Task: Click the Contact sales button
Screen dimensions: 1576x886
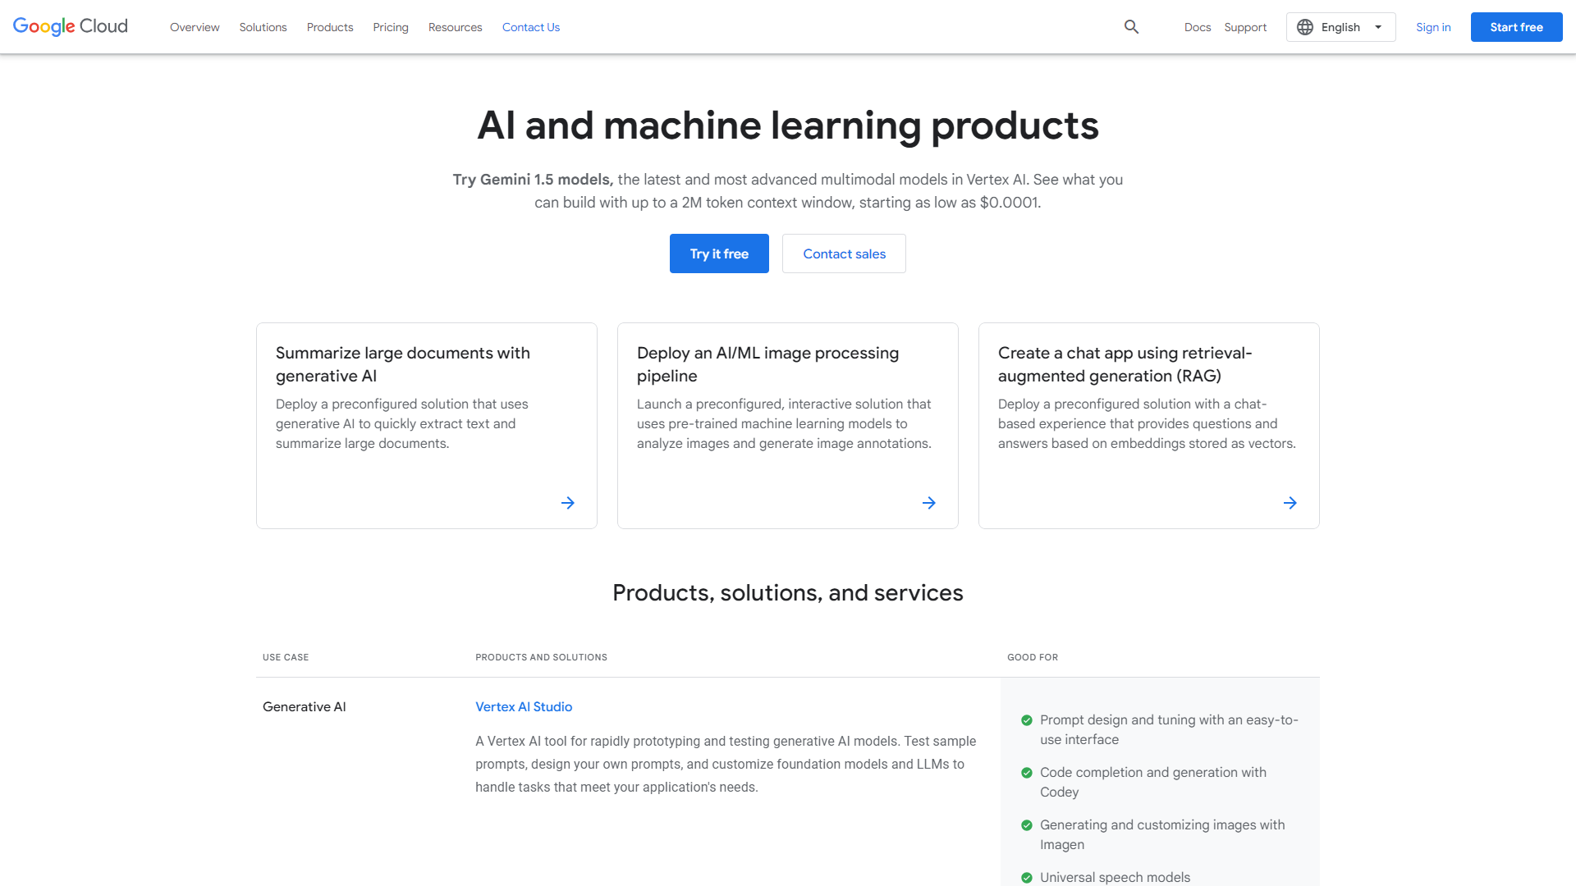Action: [844, 253]
